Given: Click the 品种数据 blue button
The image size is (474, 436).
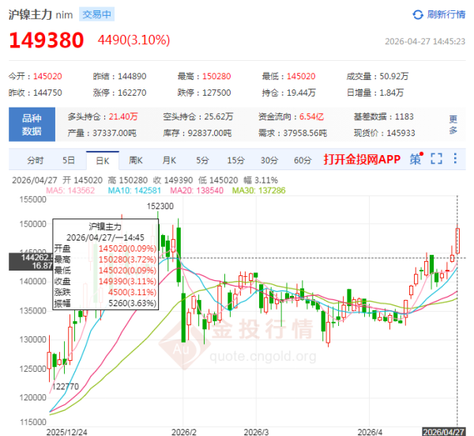Looking at the screenshot, I should (32, 124).
